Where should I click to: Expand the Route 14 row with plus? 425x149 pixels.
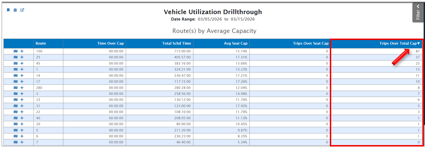[x=22, y=75]
